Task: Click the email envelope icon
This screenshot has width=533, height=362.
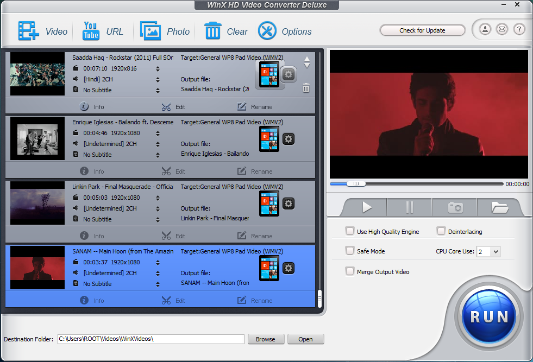Action: (502, 29)
